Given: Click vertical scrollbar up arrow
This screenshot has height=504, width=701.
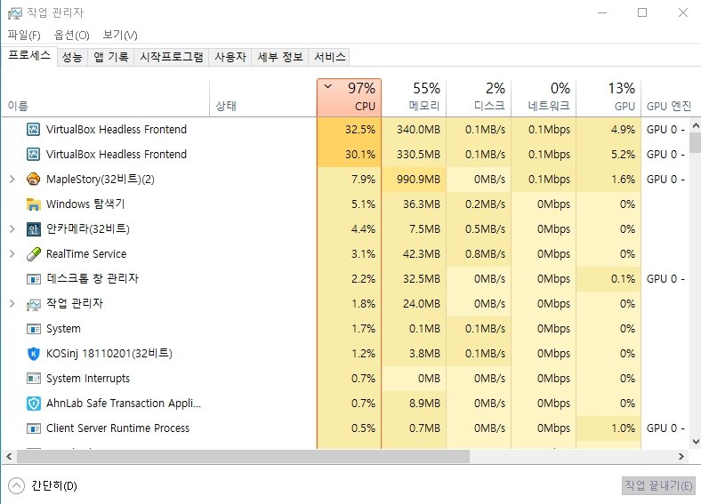Looking at the screenshot, I should (696, 126).
